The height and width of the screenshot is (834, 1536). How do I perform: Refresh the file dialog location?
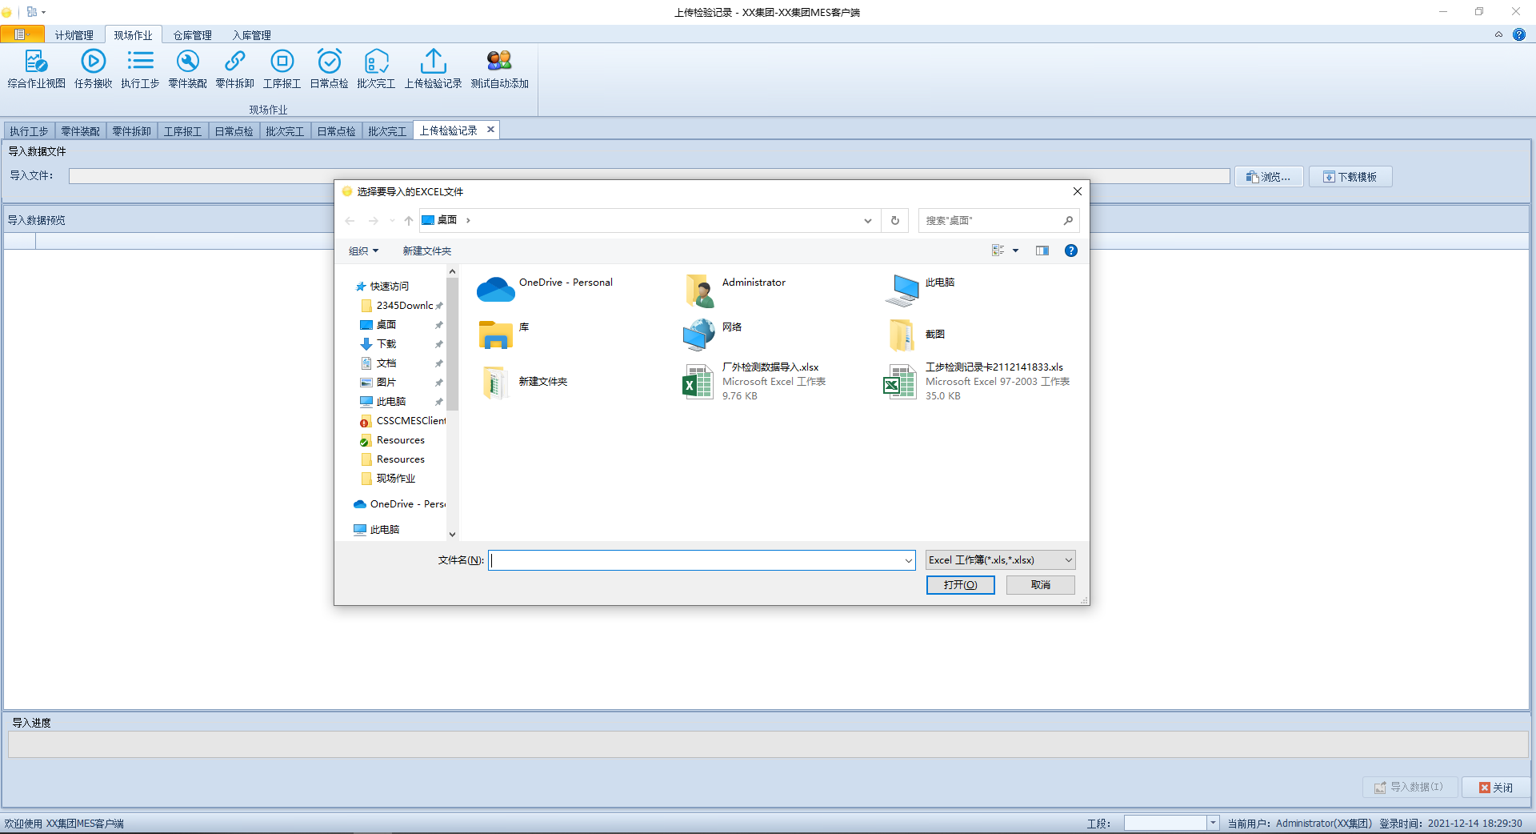(x=895, y=220)
